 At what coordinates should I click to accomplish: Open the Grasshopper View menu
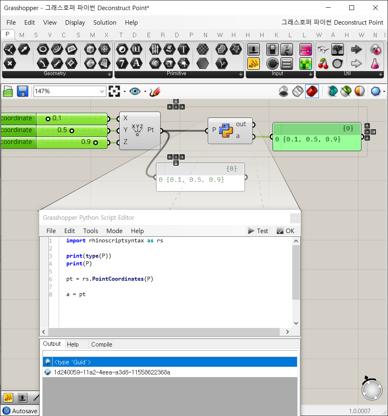click(50, 23)
